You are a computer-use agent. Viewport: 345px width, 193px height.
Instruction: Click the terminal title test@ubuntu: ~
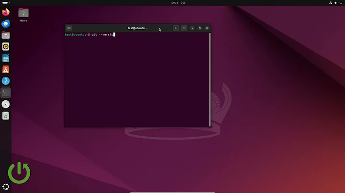(138, 28)
